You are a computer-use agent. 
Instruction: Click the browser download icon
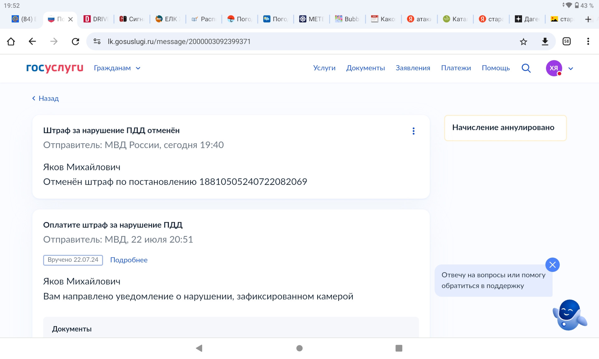[x=545, y=41]
